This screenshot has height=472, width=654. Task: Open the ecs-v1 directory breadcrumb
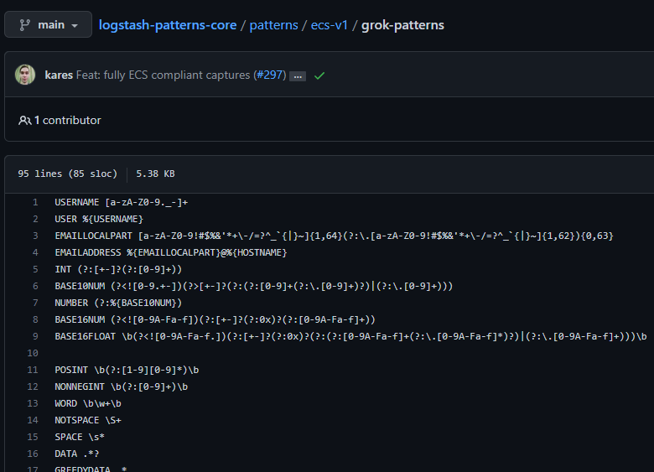point(330,25)
